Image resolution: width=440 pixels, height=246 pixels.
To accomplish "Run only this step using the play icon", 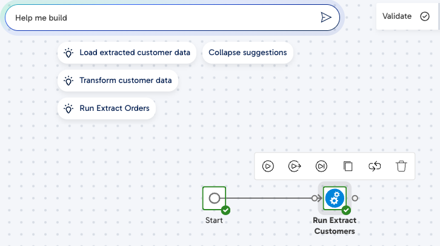I will (x=268, y=165).
